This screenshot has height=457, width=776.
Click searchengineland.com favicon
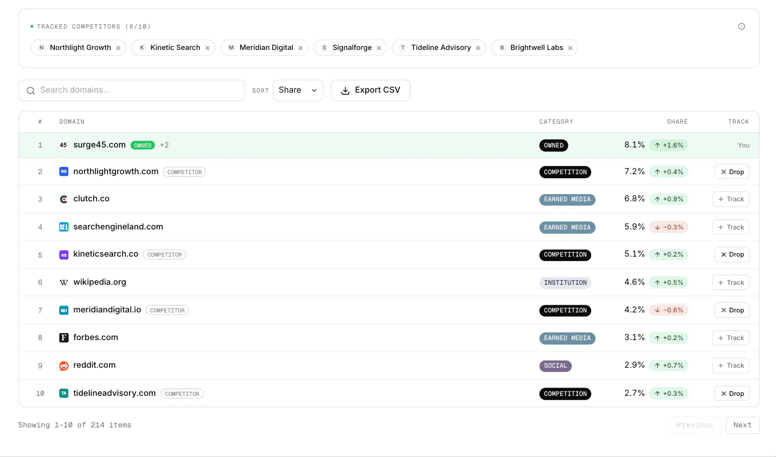(64, 227)
